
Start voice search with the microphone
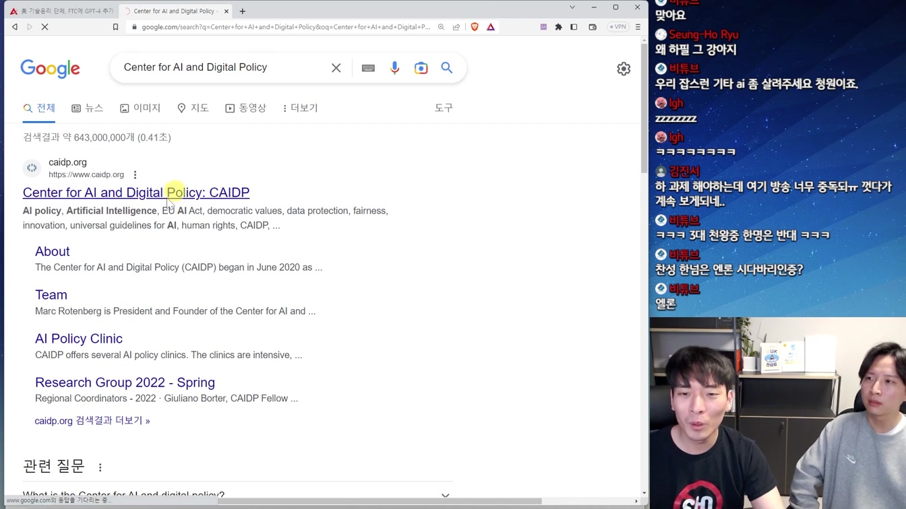(x=395, y=68)
